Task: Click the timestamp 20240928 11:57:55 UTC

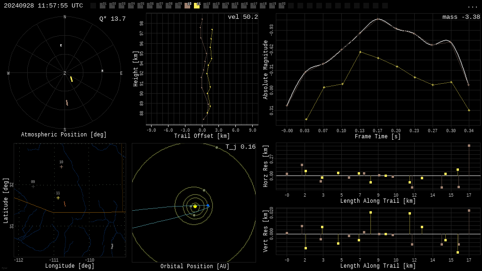Action: [43, 6]
